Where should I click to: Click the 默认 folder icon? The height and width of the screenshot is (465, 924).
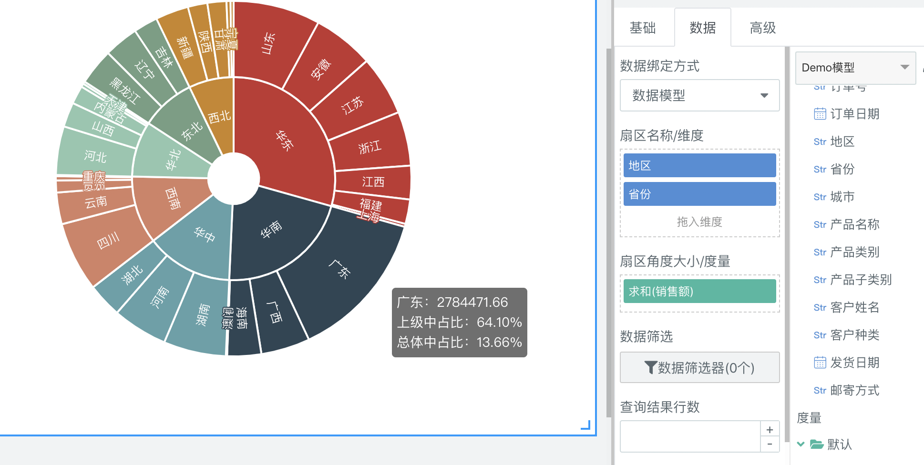point(817,444)
